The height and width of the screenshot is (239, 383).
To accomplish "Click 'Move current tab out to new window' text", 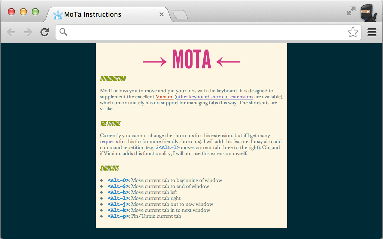I will (172, 204).
